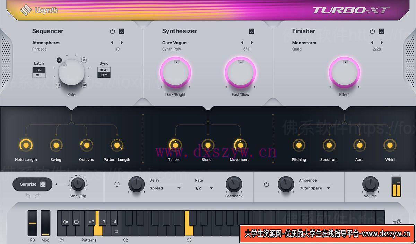Toggle the Delay power button

pyautogui.click(x=117, y=184)
